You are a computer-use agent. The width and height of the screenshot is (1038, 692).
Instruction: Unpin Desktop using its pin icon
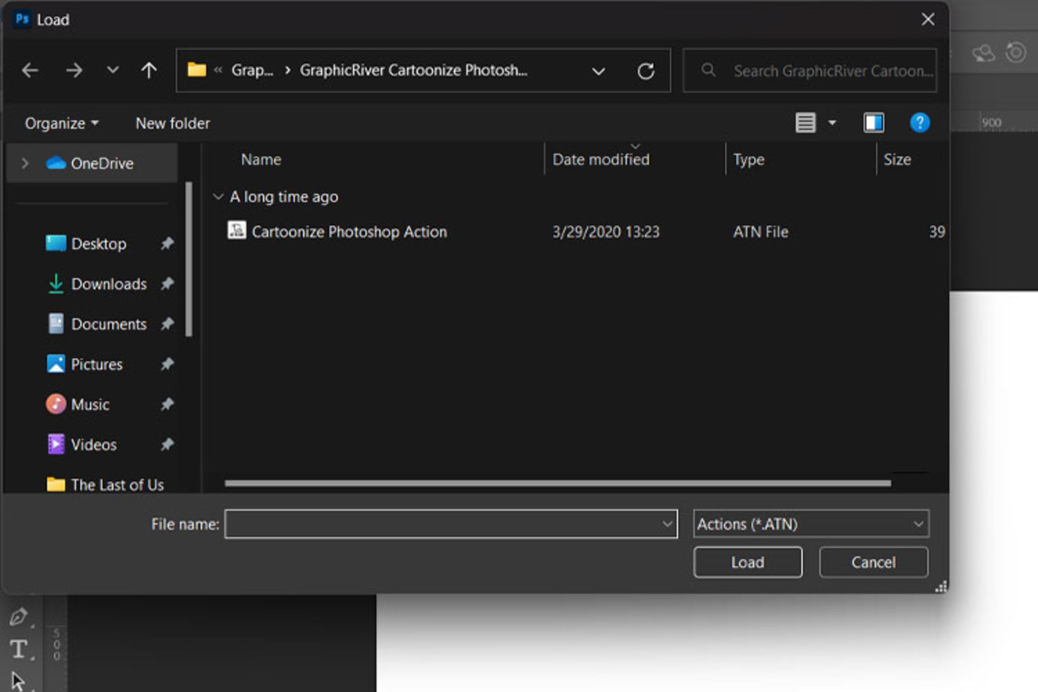(167, 244)
